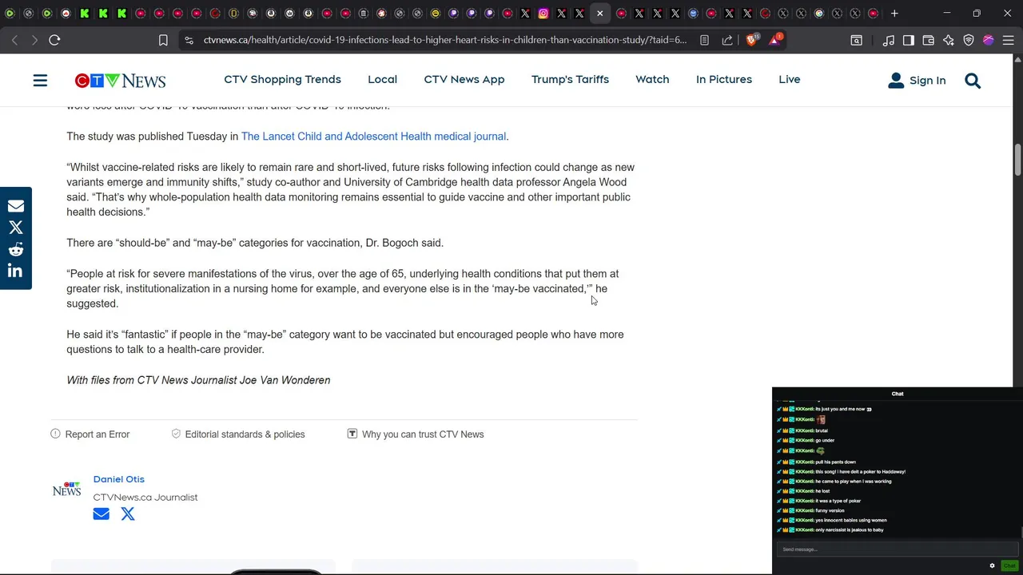Click the browser address bar URL
1023x575 pixels.
pos(445,40)
